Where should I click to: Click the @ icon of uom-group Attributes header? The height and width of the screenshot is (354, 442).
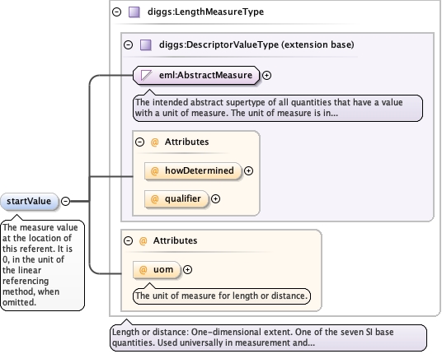pyautogui.click(x=143, y=241)
